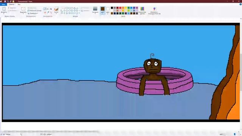This screenshot has width=242, height=136.
Task: Switch to the Главная ribbon tab
Action: 11,5
